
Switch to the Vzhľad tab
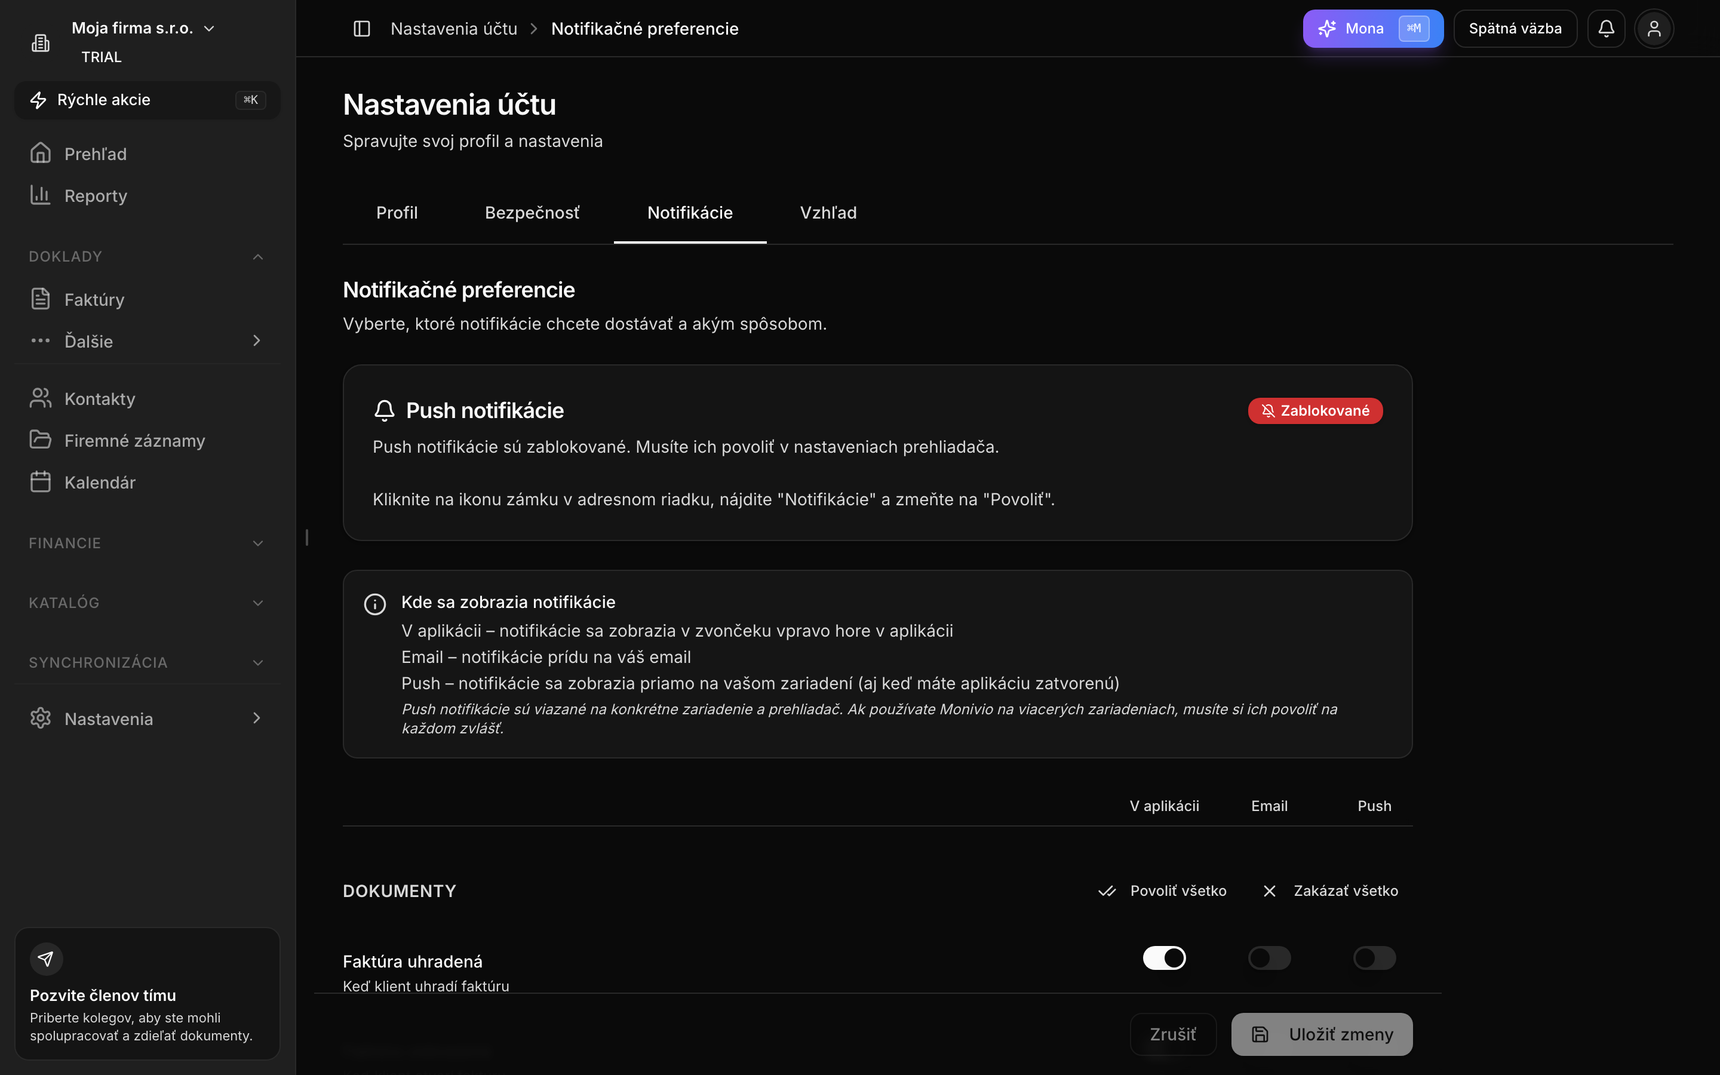point(828,213)
